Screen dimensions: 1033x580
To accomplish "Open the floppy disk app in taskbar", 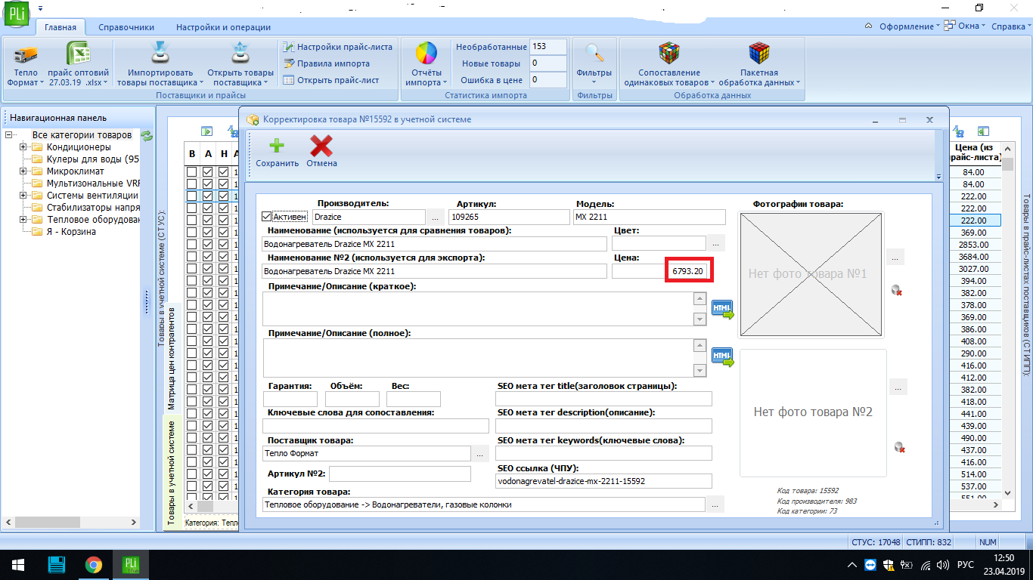I will [x=56, y=564].
